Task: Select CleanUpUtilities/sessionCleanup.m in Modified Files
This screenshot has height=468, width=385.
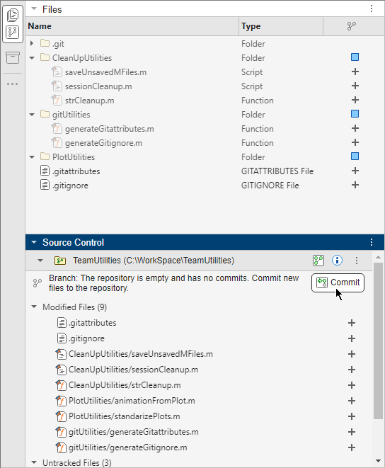Action: 133,370
